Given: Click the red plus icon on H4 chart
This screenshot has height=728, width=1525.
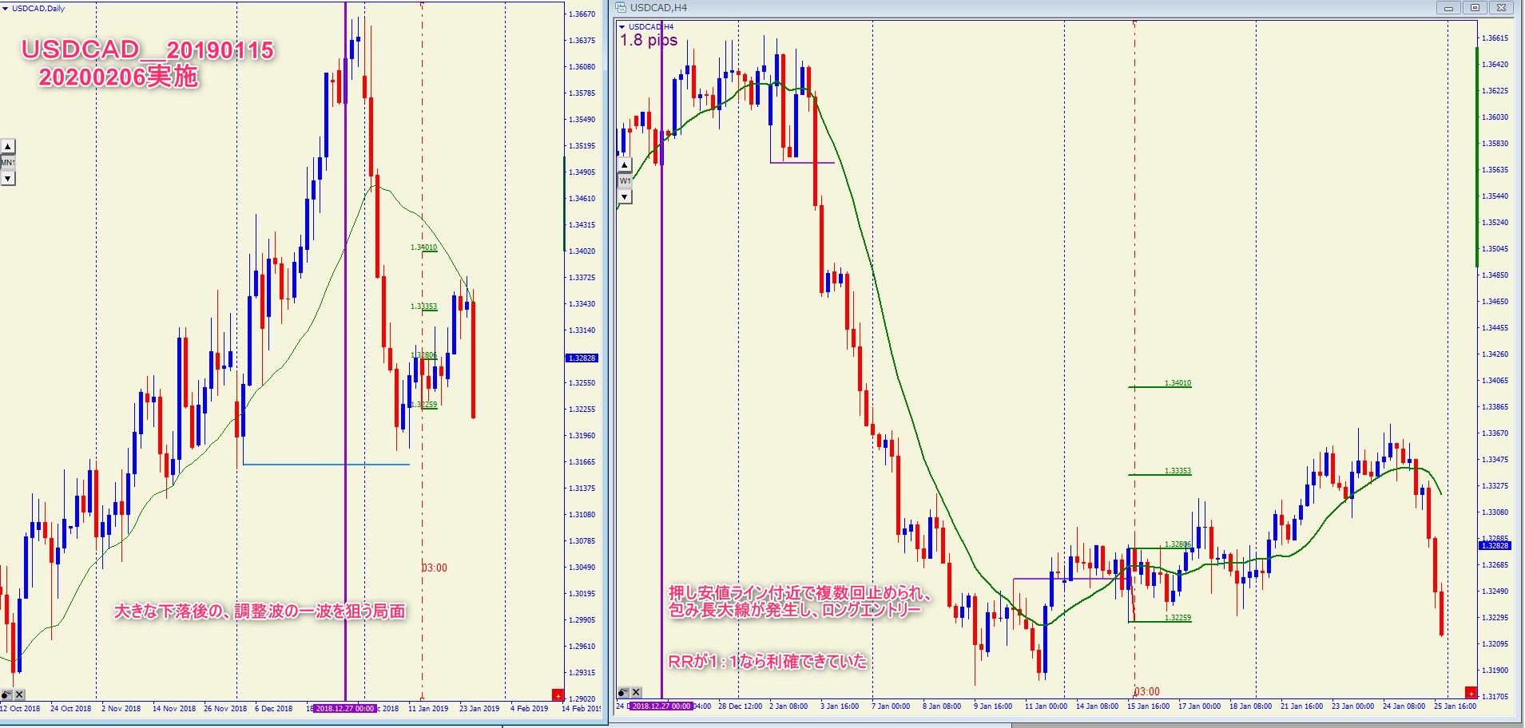Looking at the screenshot, I should tap(1471, 693).
